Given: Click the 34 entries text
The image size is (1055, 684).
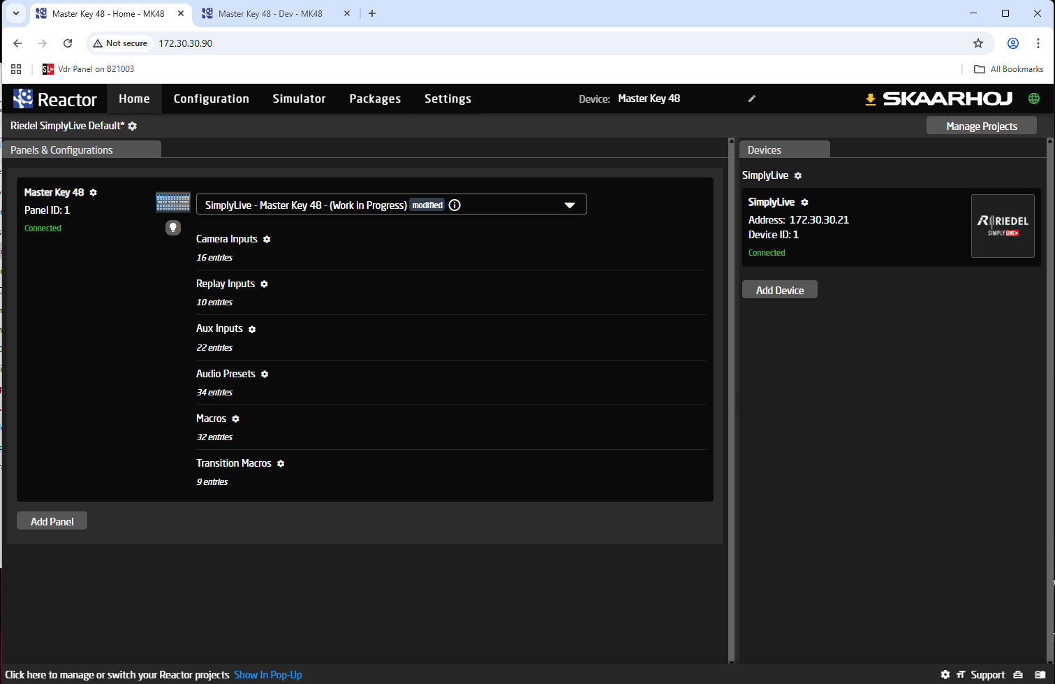Looking at the screenshot, I should click(214, 393).
